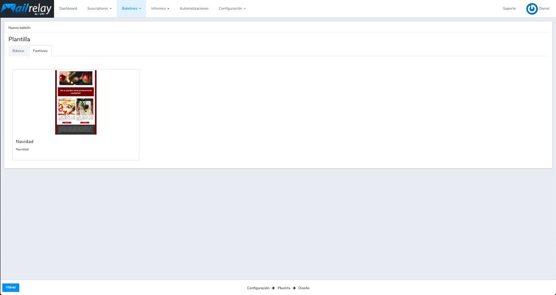Open the Soporte link

[509, 8]
